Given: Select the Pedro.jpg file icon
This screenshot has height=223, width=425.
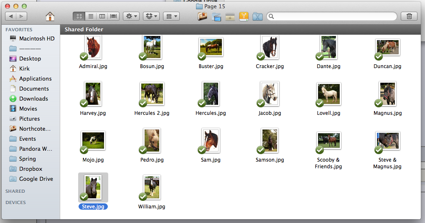Looking at the screenshot, I should [152, 141].
